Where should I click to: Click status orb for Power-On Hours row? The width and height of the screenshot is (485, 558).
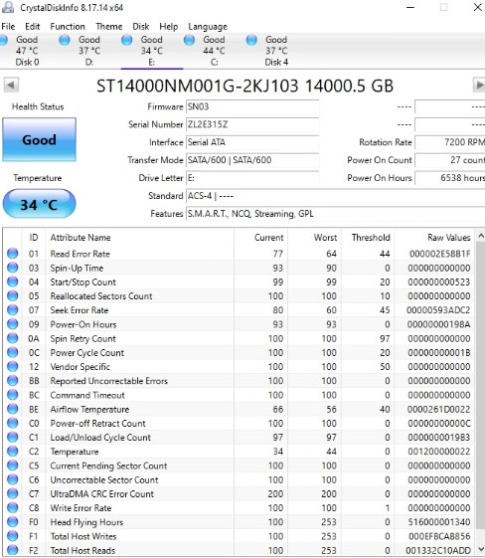13,324
